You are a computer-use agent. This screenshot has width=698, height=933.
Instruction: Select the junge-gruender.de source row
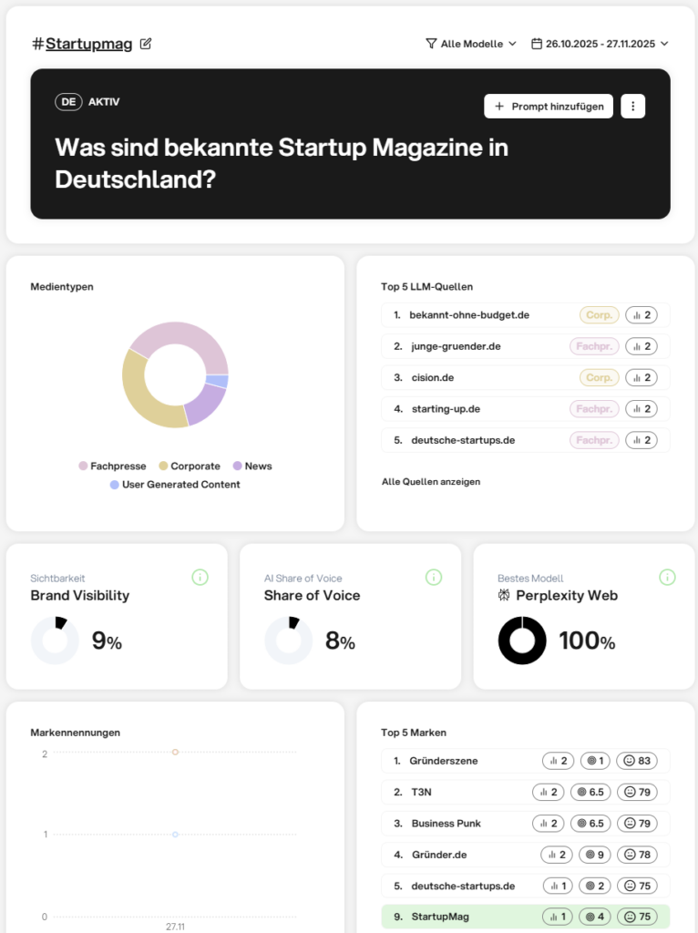point(525,346)
